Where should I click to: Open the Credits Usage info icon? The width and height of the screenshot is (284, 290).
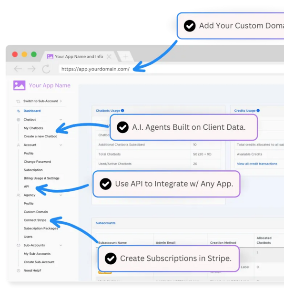coord(258,111)
